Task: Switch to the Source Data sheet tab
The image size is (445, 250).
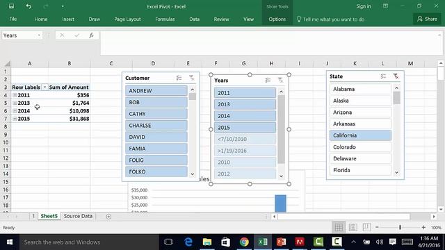Action: [78, 216]
